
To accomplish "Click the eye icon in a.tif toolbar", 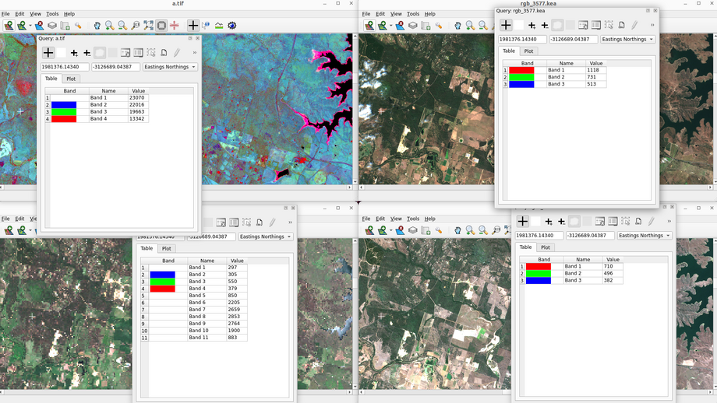I will pyautogui.click(x=232, y=26).
